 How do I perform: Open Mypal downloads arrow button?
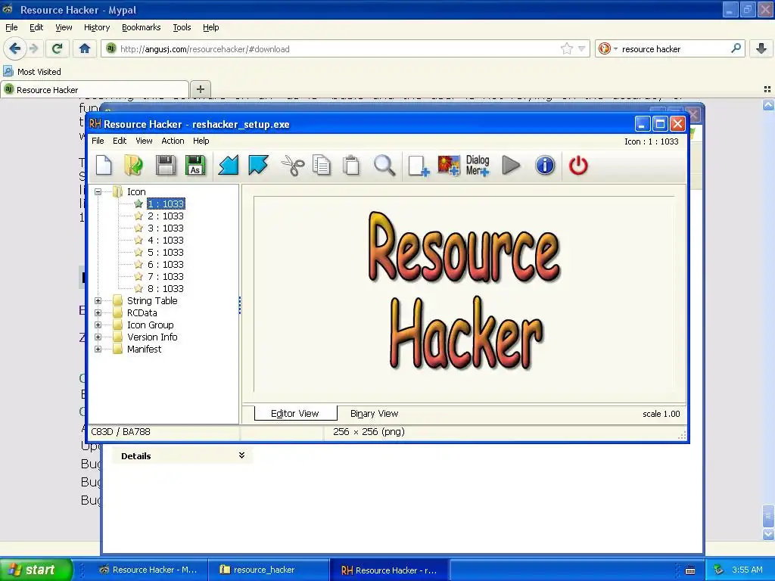[761, 48]
